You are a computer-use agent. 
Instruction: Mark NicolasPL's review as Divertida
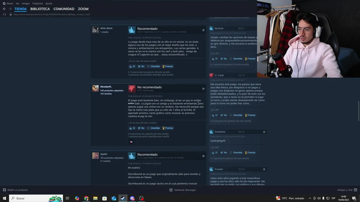point(153,128)
